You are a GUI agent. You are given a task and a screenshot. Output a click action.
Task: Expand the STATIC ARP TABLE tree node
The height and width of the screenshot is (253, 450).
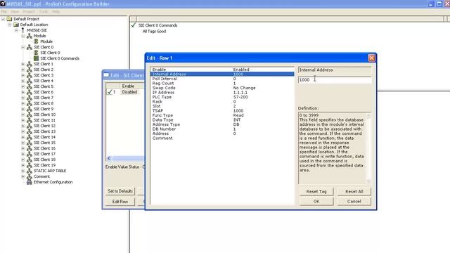pyautogui.click(x=23, y=171)
